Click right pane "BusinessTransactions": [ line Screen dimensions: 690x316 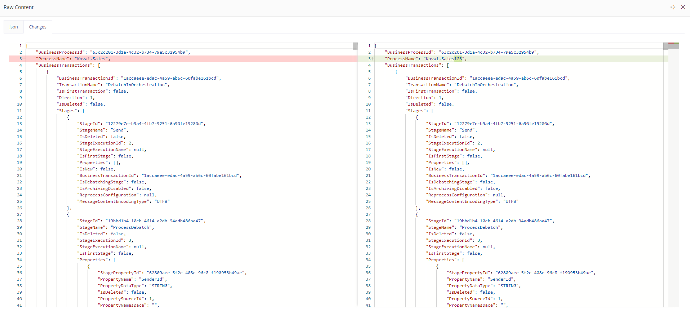click(417, 65)
